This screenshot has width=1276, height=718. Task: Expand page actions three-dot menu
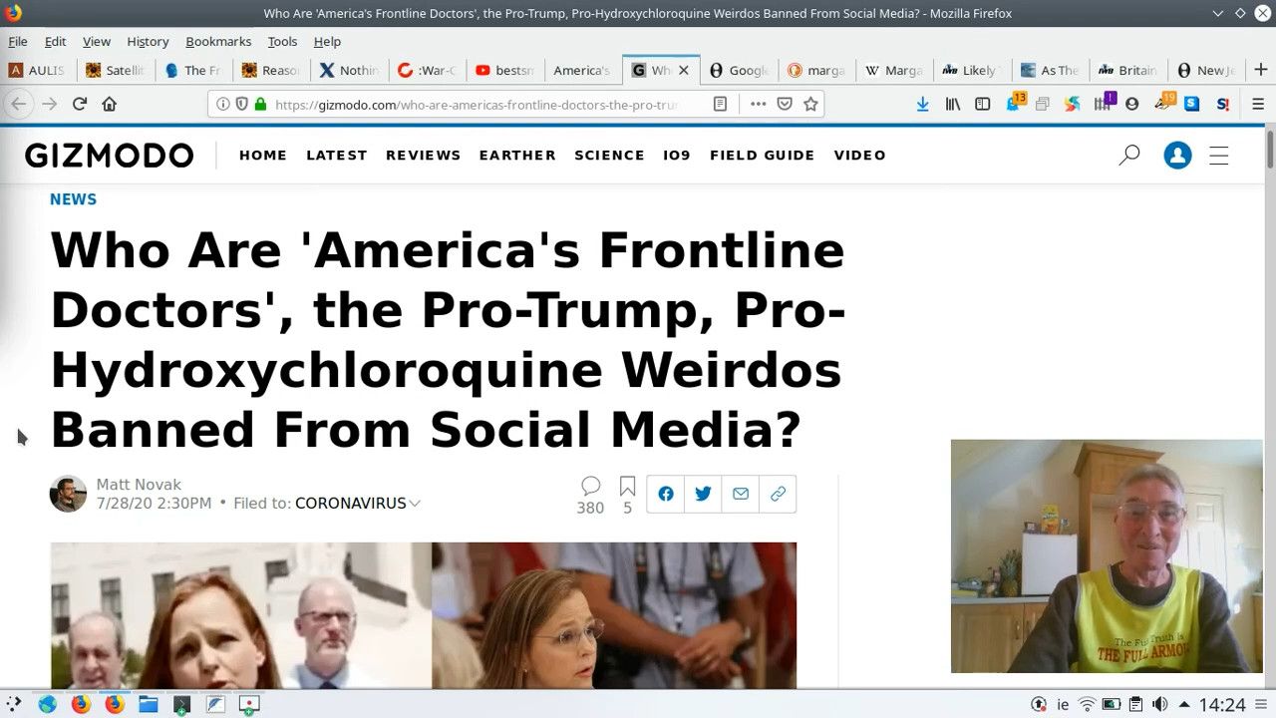[758, 104]
